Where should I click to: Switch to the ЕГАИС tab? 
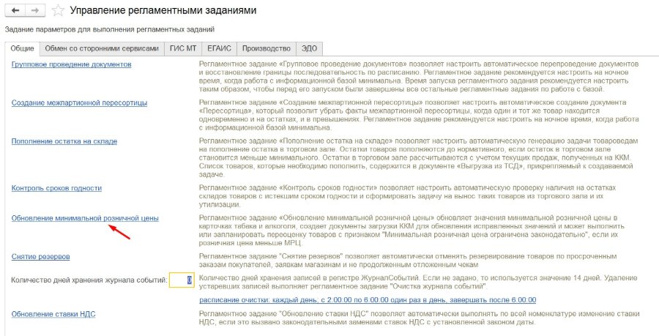(219, 48)
